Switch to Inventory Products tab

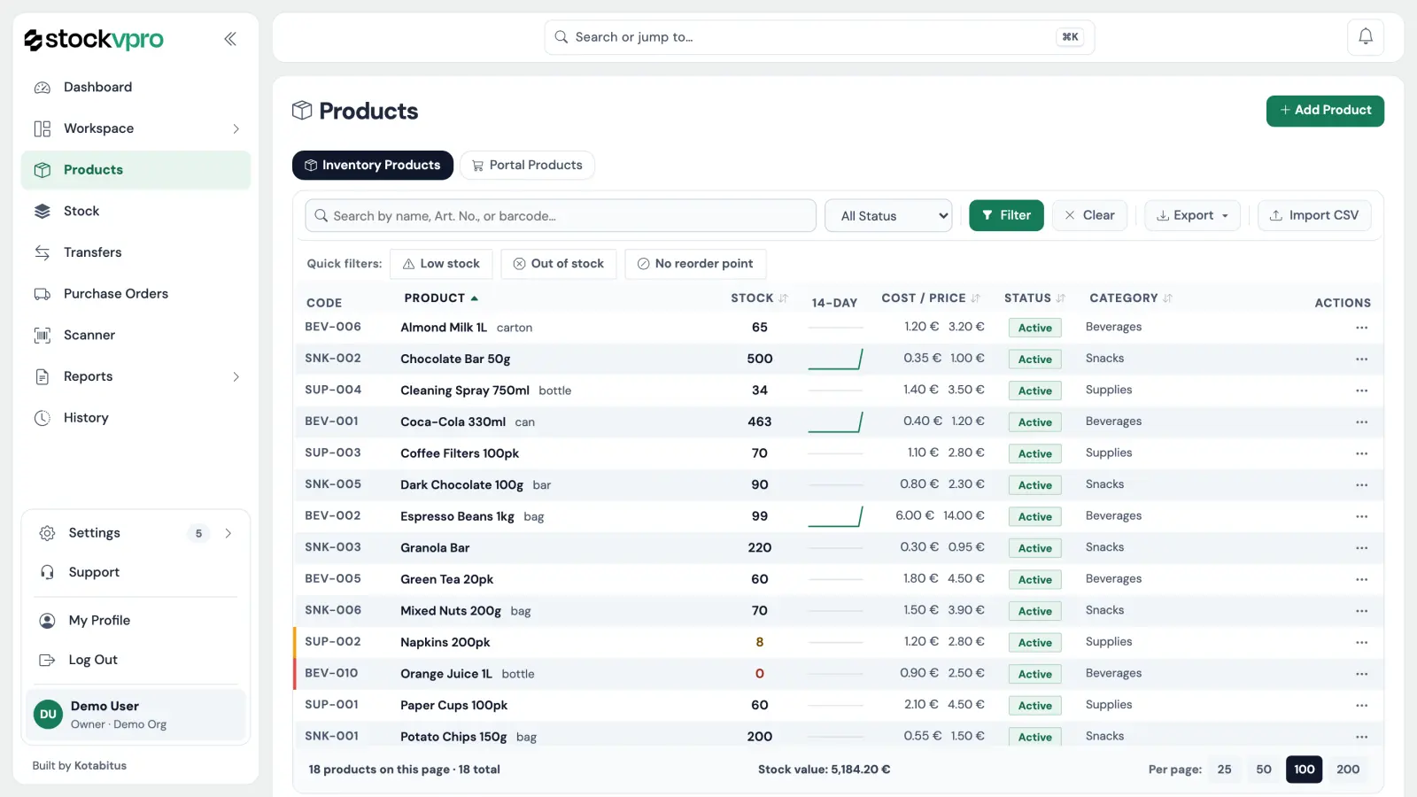pos(373,166)
